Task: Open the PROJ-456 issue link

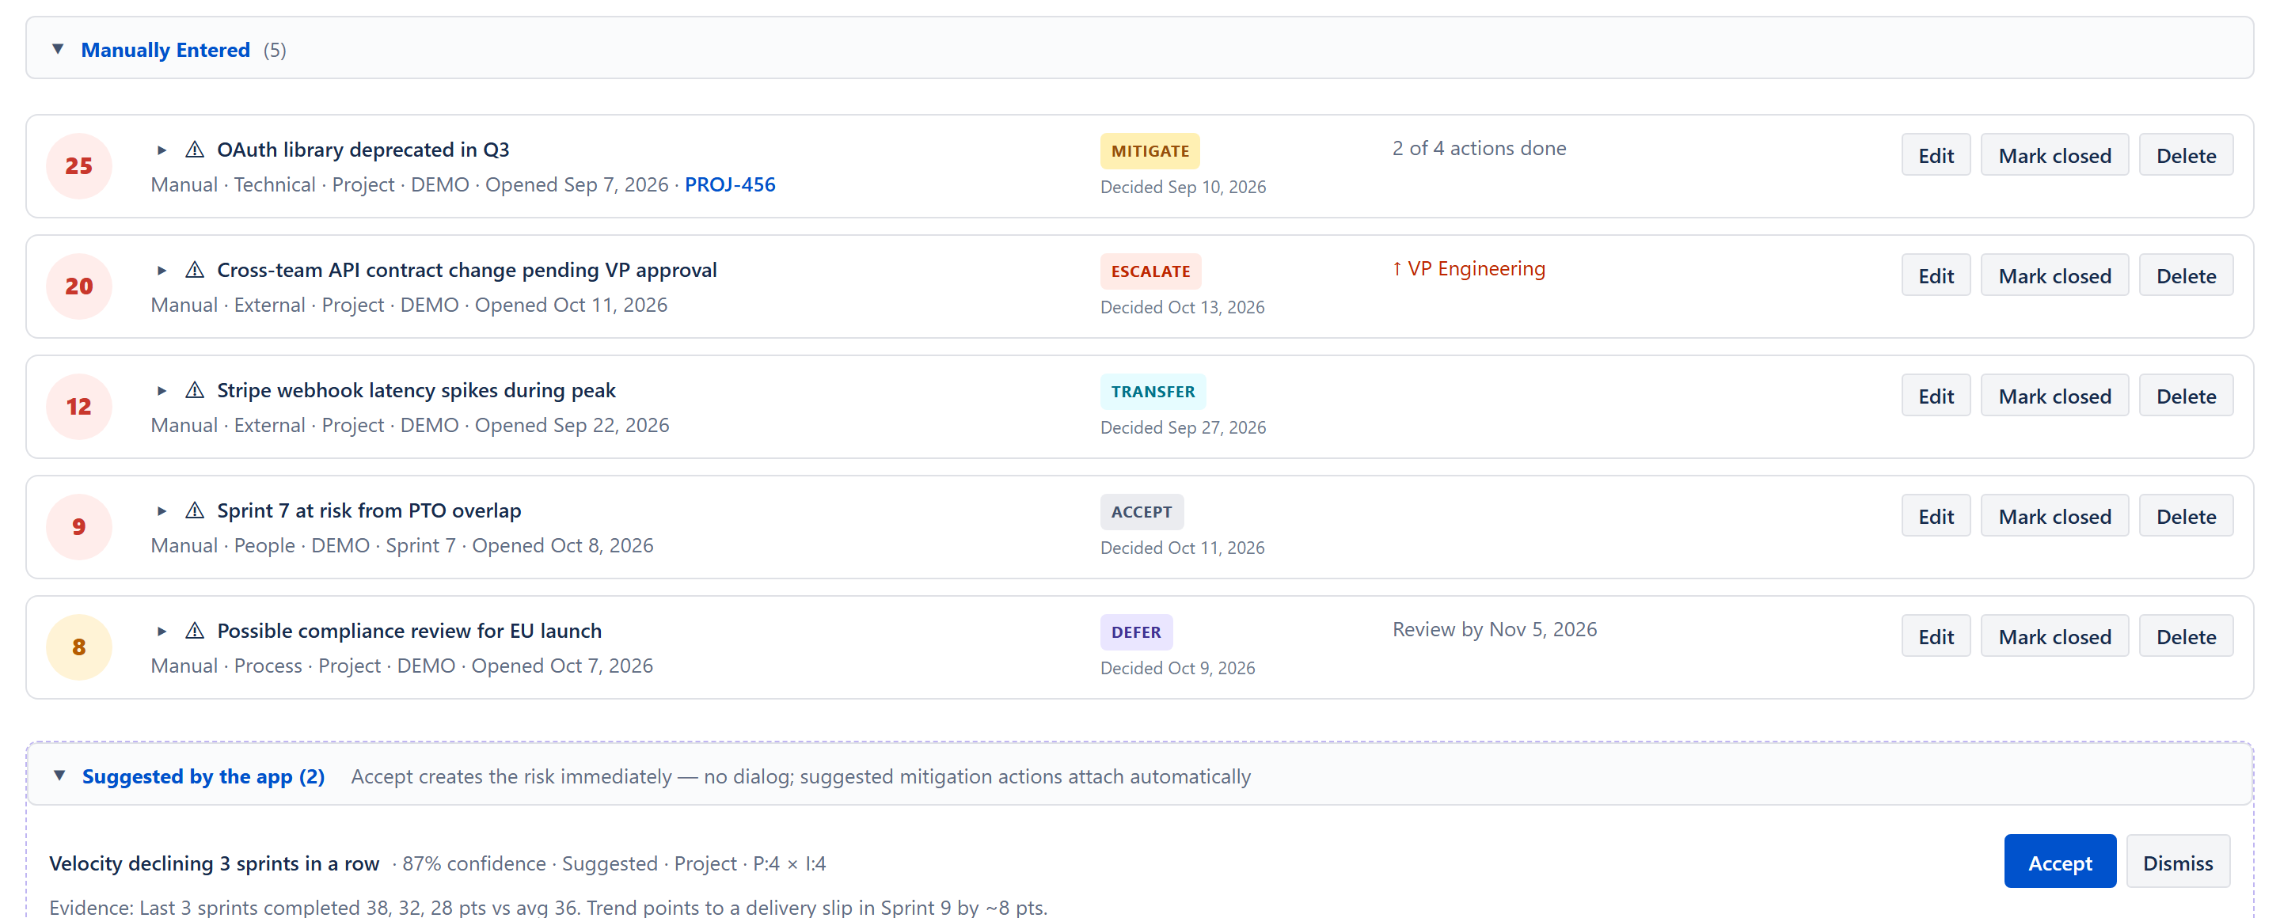Action: (x=729, y=184)
